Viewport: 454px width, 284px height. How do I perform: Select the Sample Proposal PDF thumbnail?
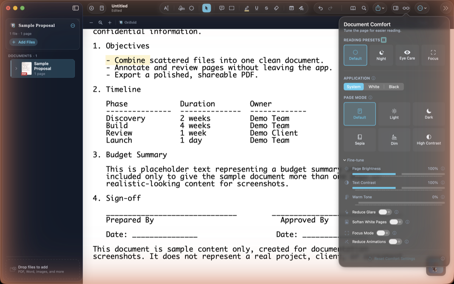coord(26,69)
